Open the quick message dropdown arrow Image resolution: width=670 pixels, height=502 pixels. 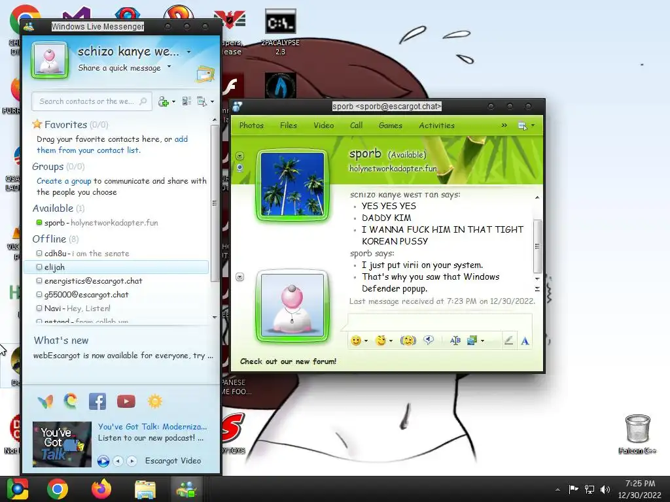169,67
